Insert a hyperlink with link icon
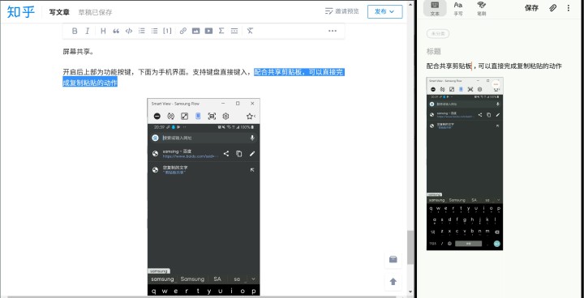 click(182, 32)
